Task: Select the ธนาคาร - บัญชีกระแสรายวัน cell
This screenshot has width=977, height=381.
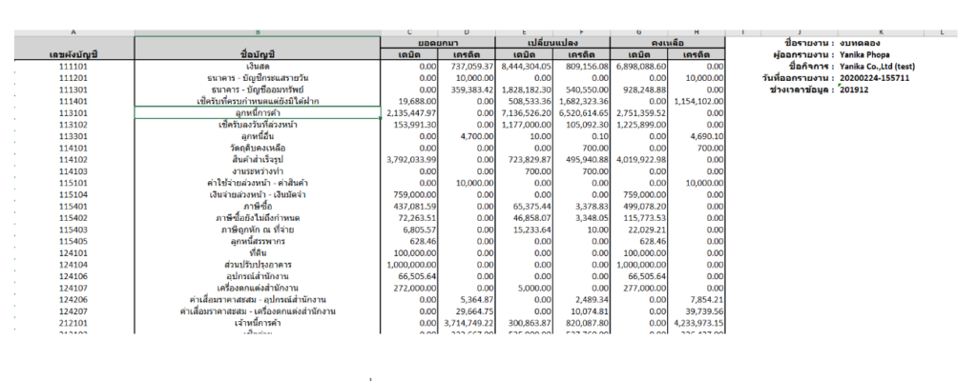Action: [x=258, y=78]
